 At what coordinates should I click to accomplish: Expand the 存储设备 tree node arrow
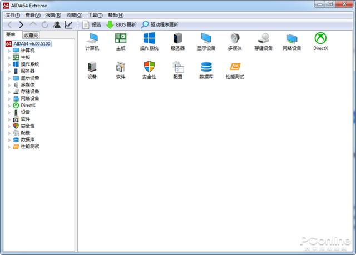click(x=9, y=92)
